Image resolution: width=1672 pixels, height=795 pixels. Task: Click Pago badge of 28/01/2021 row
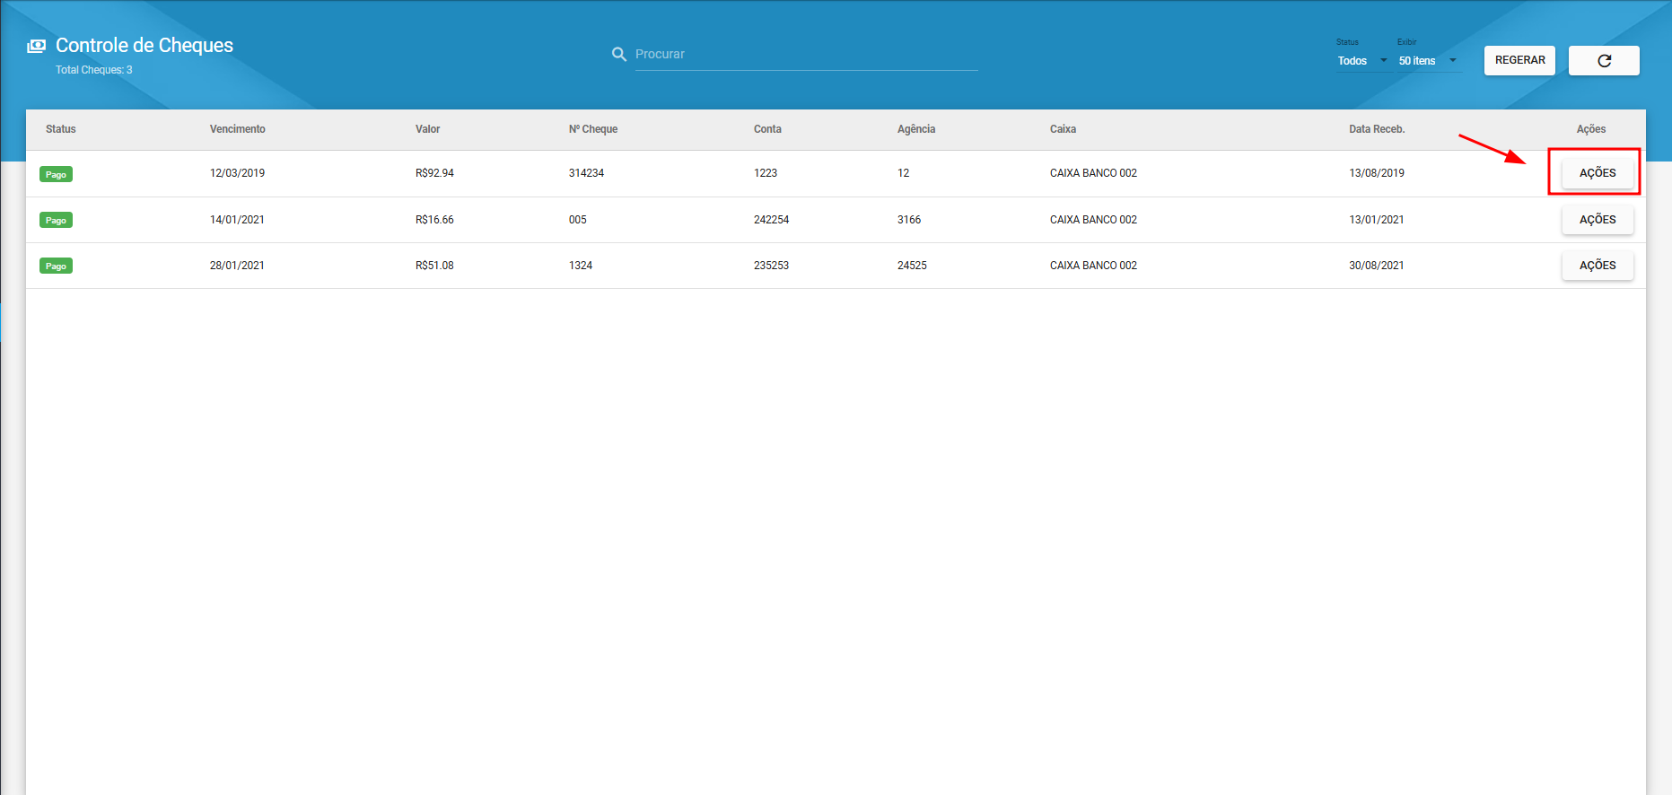click(56, 266)
